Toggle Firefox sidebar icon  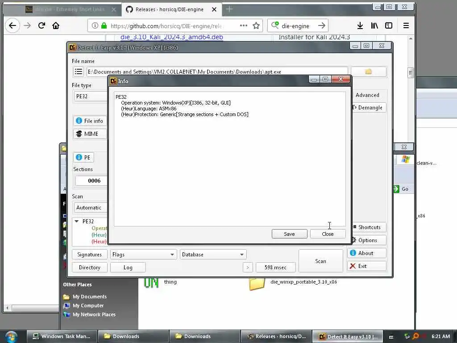click(389, 25)
